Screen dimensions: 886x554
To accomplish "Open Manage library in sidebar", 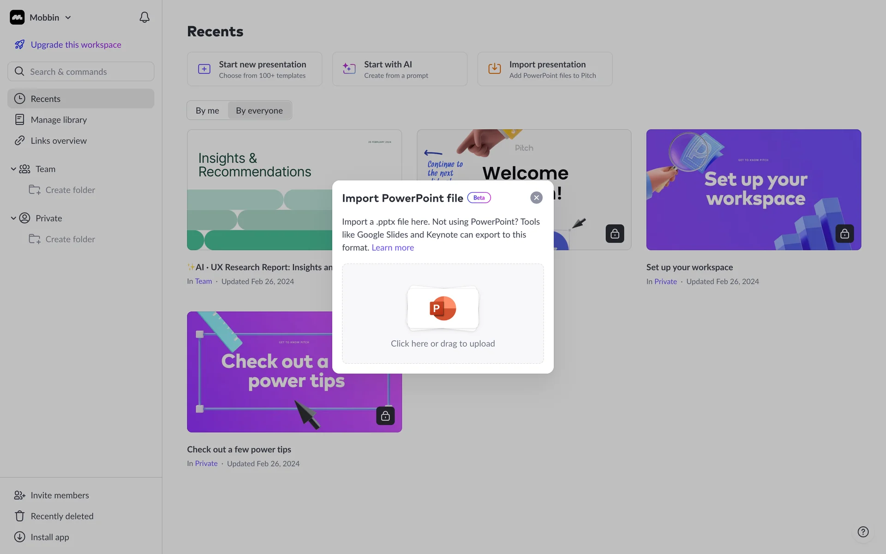I will pyautogui.click(x=59, y=120).
